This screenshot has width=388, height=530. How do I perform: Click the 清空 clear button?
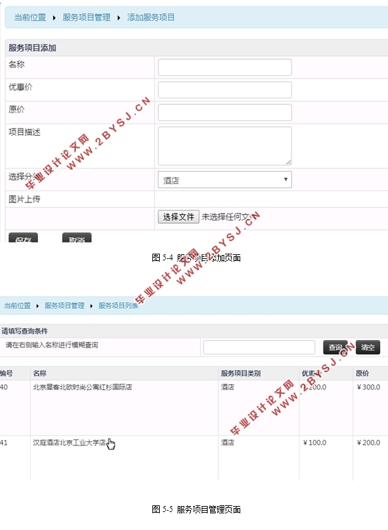368,347
